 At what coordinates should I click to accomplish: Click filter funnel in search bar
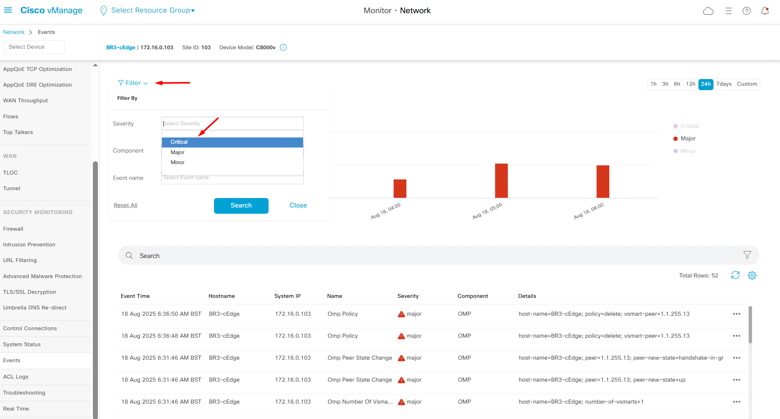[x=747, y=255]
